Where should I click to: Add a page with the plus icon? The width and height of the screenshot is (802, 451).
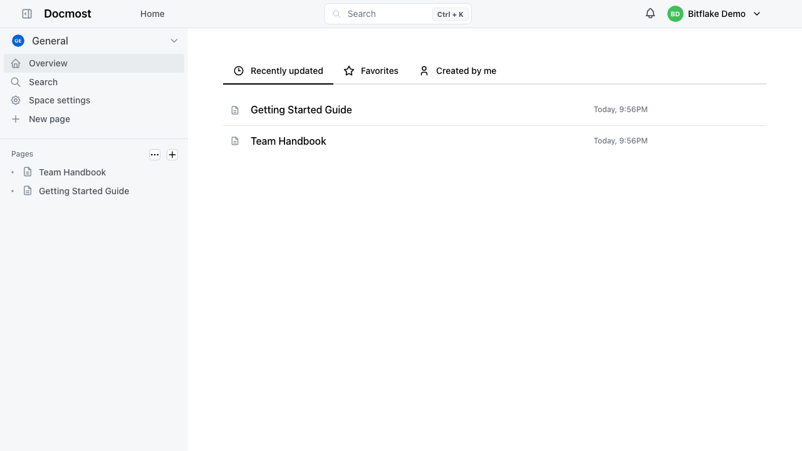point(172,155)
